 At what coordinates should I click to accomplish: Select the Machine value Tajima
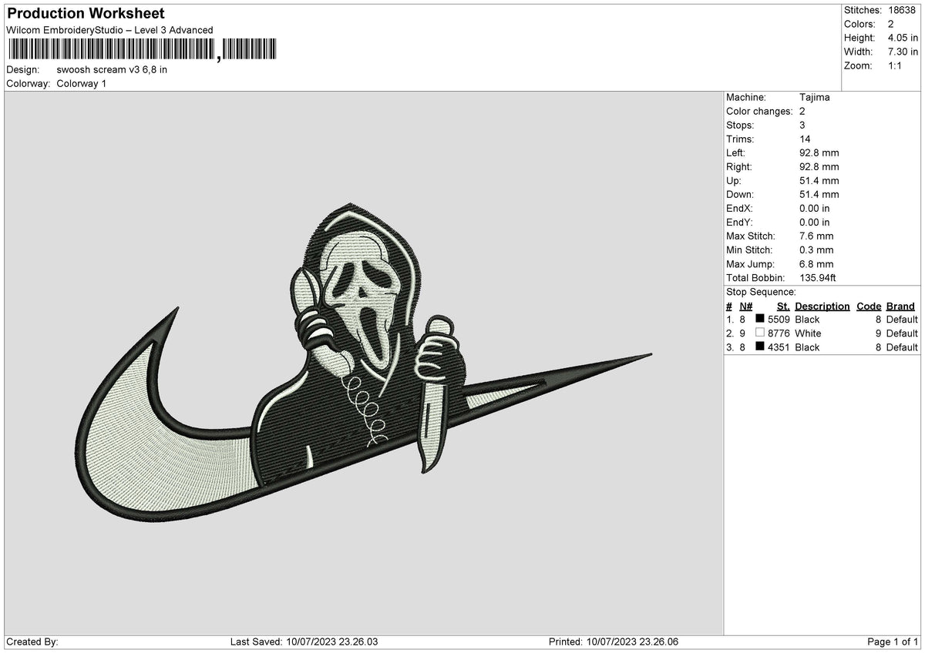(x=815, y=98)
